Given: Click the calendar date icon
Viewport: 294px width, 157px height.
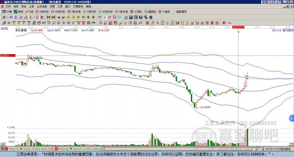Looking at the screenshot, I should tap(126, 17).
